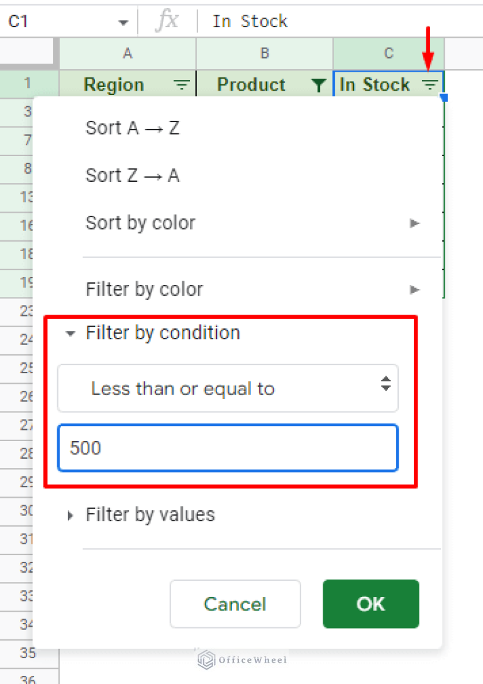Click the In Stock column filter icon
The image size is (483, 684).
(430, 85)
